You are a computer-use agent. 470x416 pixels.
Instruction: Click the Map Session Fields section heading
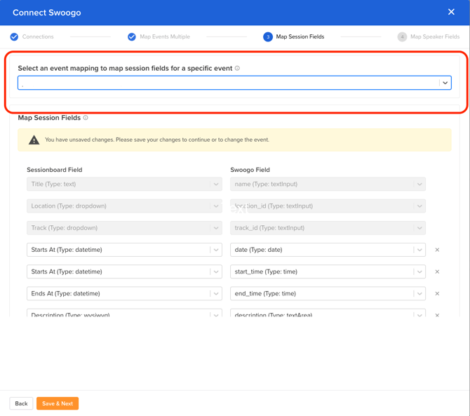tap(49, 117)
